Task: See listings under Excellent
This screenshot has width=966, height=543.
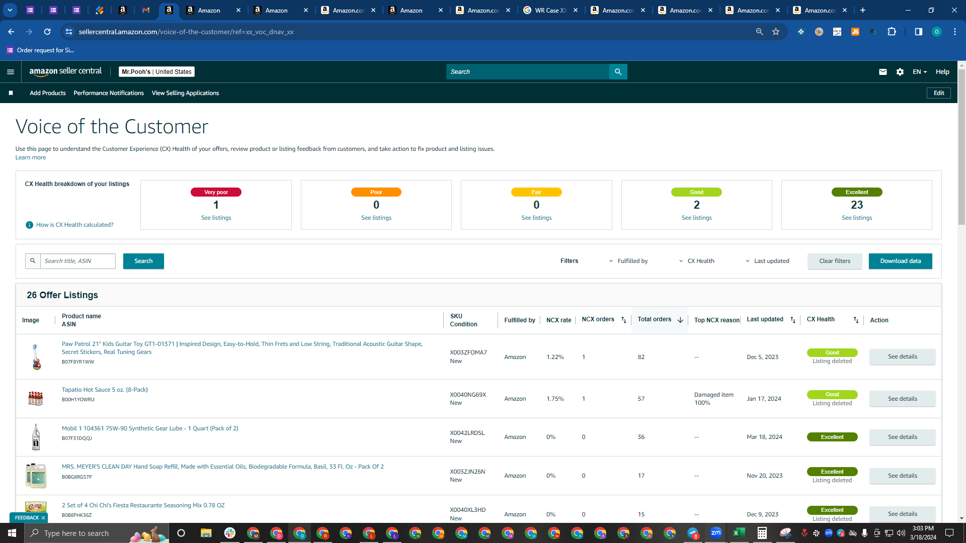Action: tap(857, 218)
